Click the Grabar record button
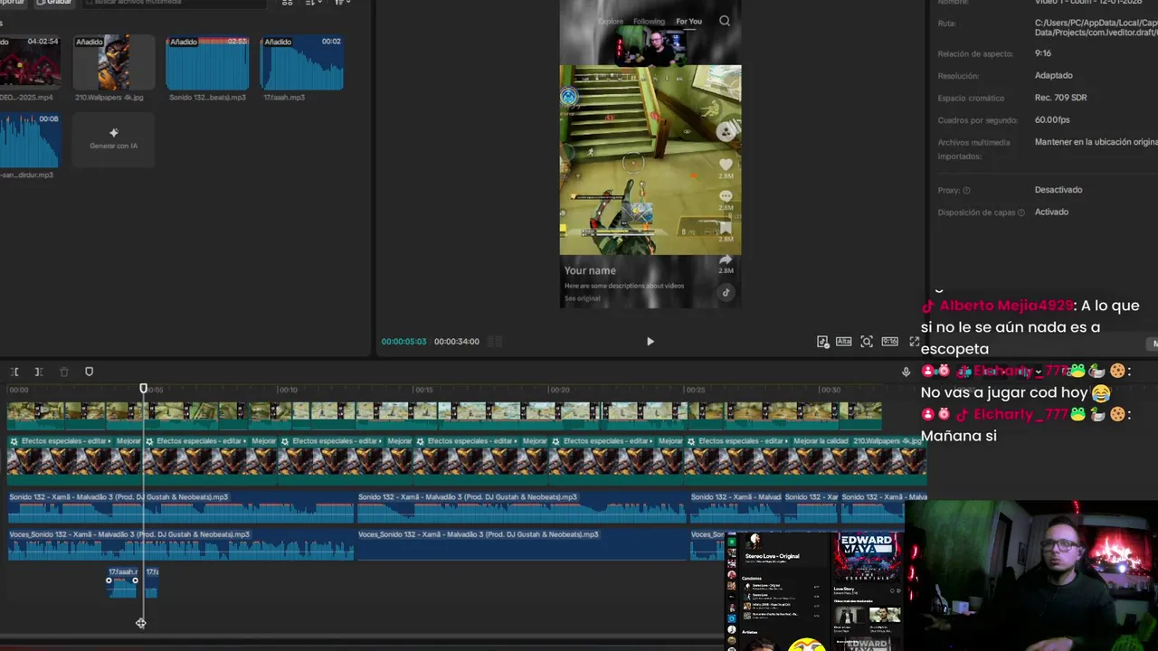Screen dimensions: 1158x651 point(53,3)
